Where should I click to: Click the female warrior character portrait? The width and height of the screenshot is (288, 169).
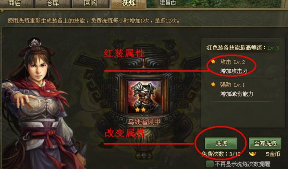39,103
